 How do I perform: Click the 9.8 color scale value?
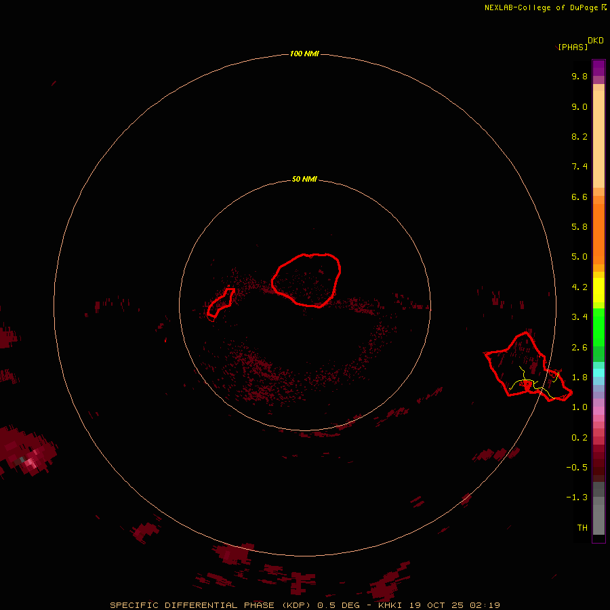coord(579,77)
